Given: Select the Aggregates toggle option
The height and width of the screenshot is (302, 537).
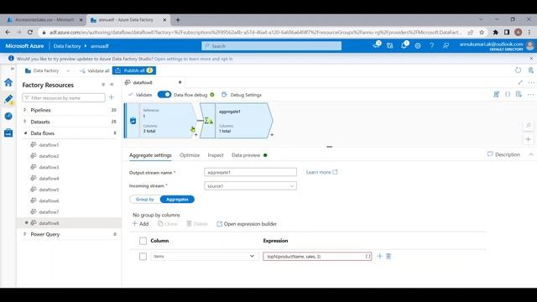Looking at the screenshot, I should pyautogui.click(x=177, y=200).
